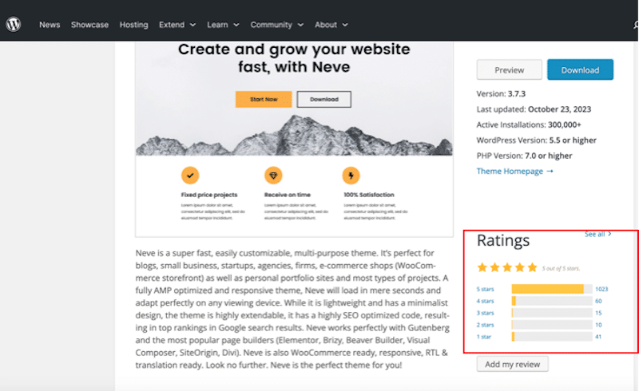Screen dimensions: 639x391
Task: Expand the Learn menu dropdown
Action: click(223, 25)
